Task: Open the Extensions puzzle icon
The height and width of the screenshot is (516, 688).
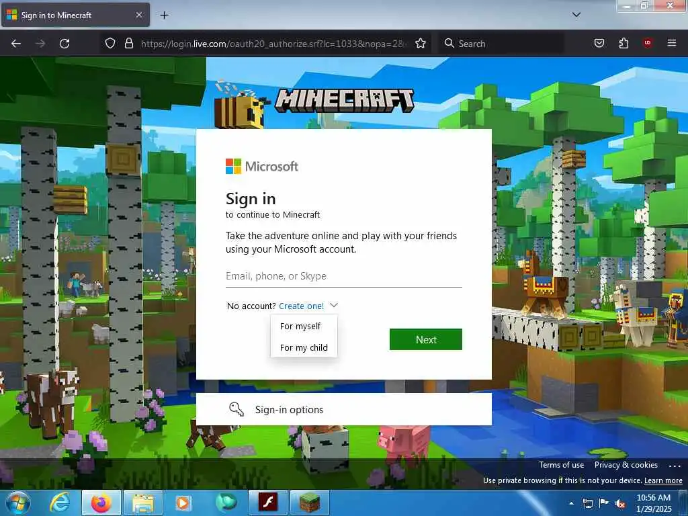Action: (623, 44)
